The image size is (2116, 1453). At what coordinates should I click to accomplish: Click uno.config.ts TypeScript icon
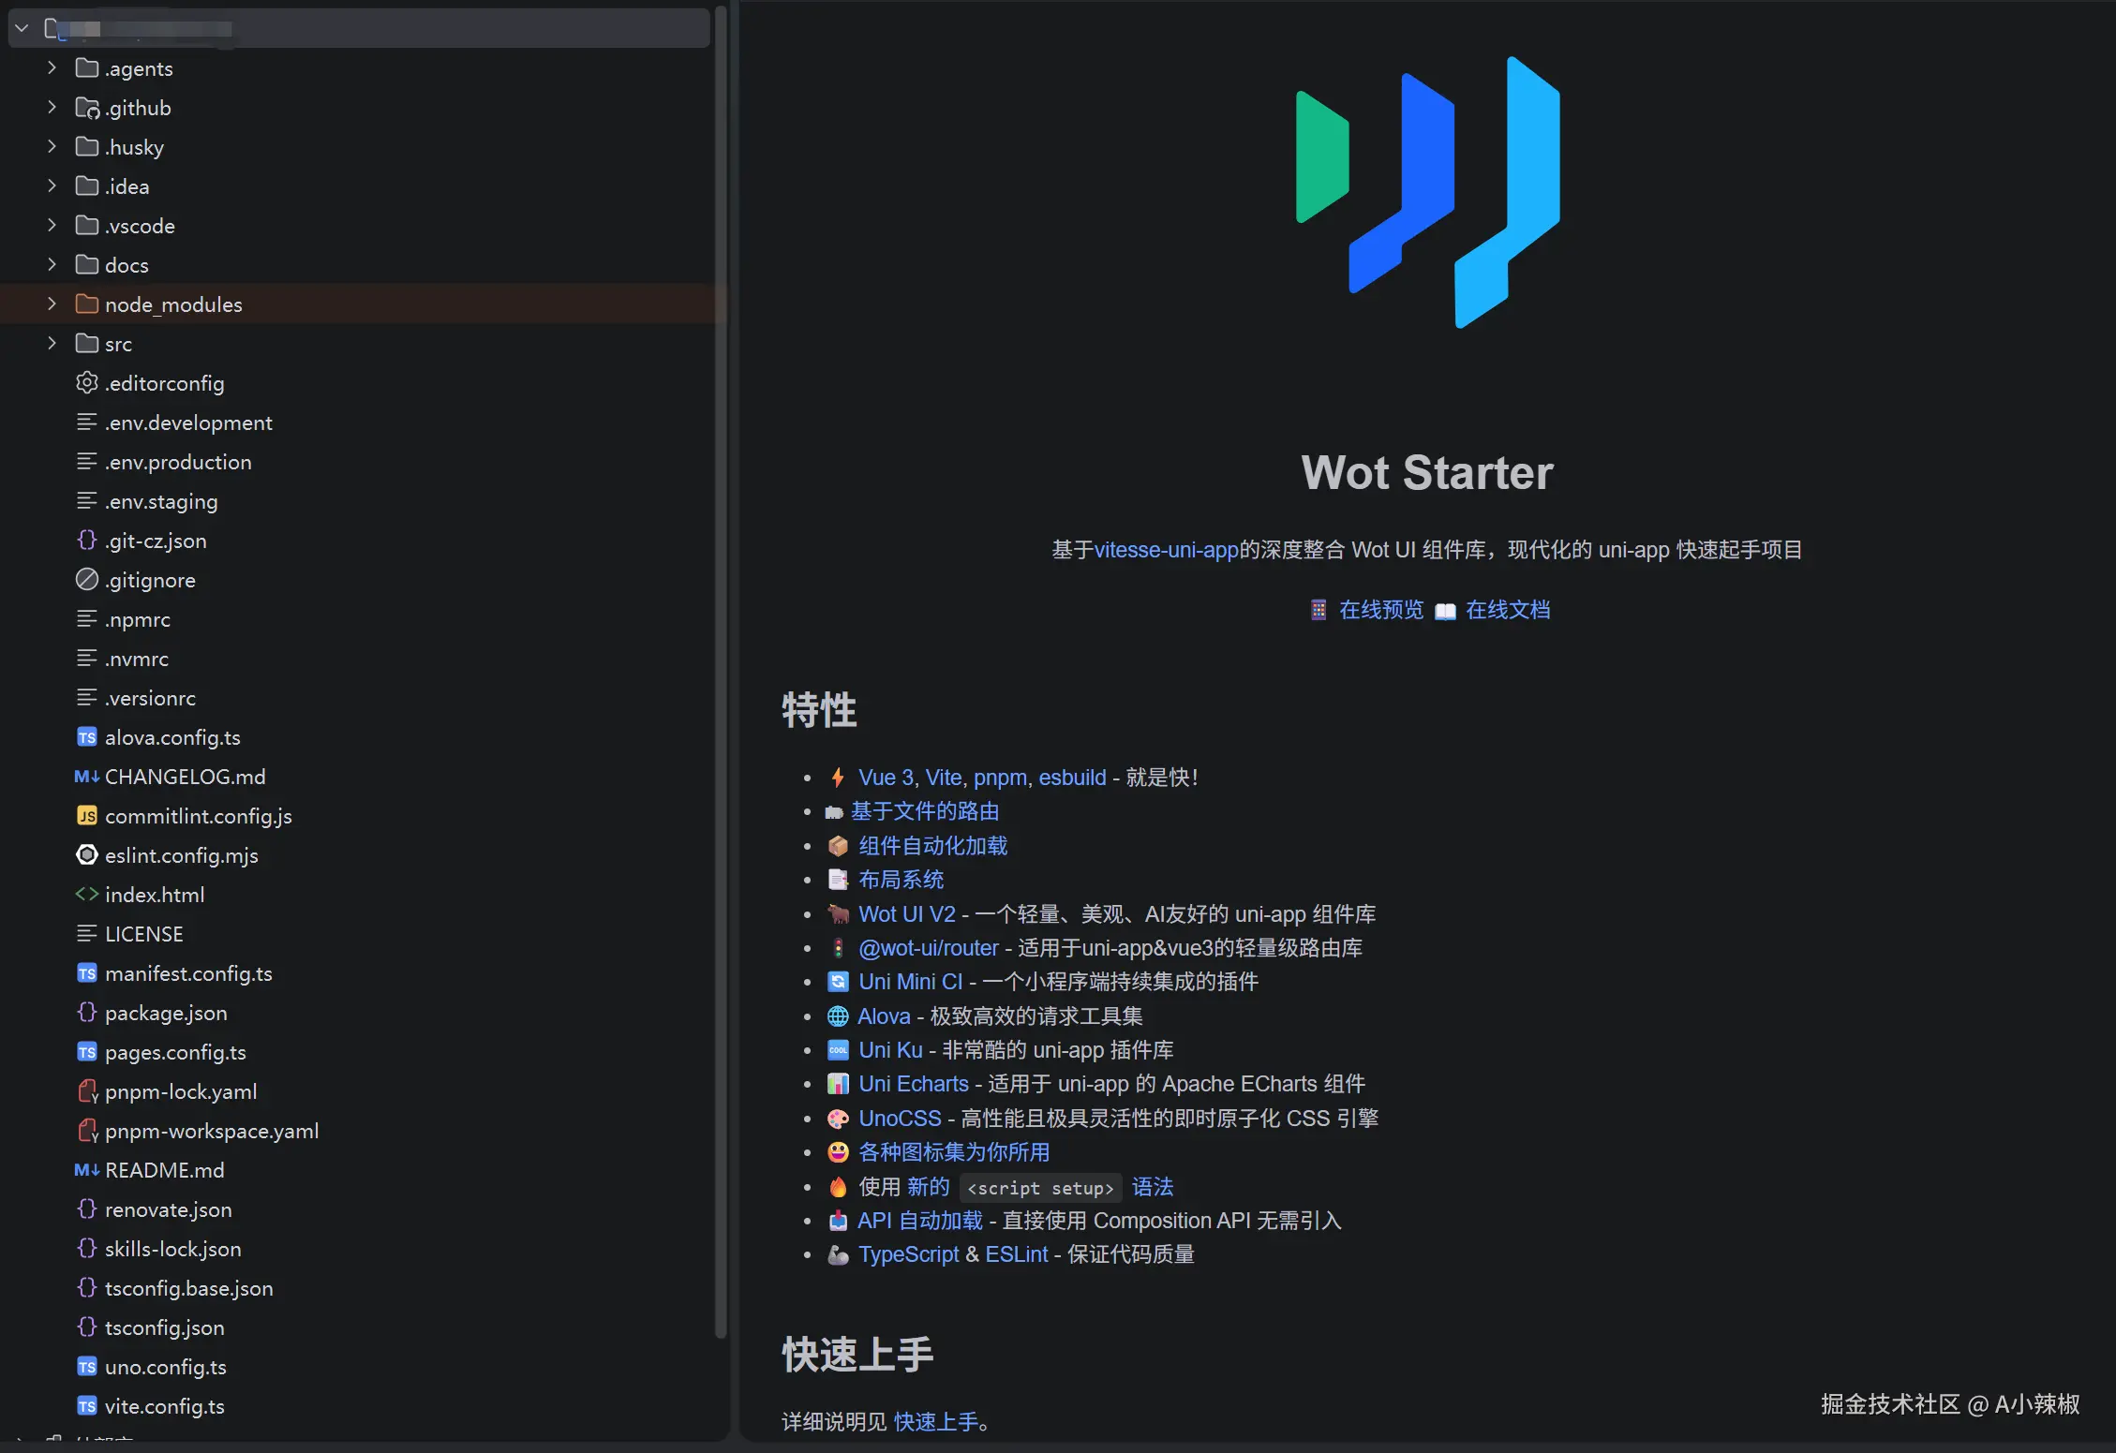tap(87, 1367)
